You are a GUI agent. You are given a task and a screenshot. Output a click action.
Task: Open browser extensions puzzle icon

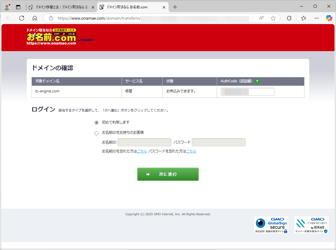point(289,18)
